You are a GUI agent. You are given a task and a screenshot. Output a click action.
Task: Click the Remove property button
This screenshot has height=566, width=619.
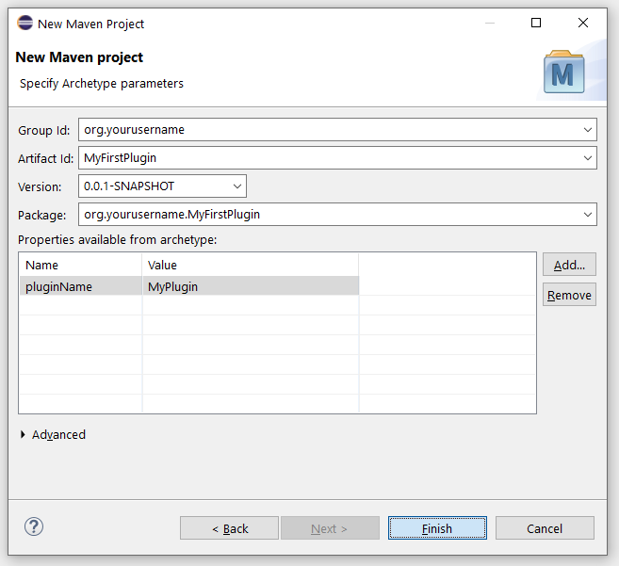point(569,295)
